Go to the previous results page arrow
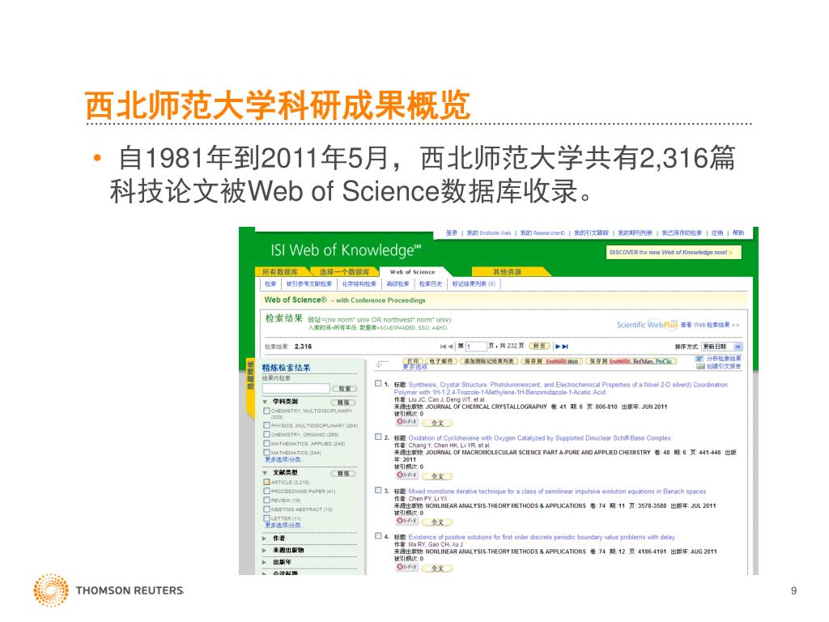The height and width of the screenshot is (622, 829). [x=450, y=347]
